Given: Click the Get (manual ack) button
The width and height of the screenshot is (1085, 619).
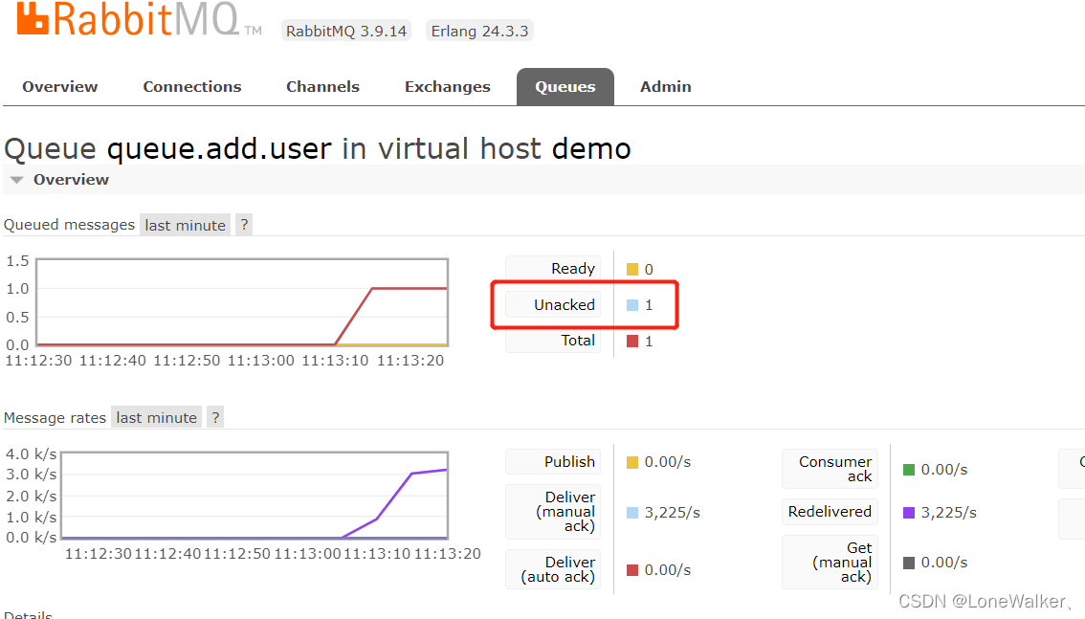Looking at the screenshot, I should click(830, 562).
